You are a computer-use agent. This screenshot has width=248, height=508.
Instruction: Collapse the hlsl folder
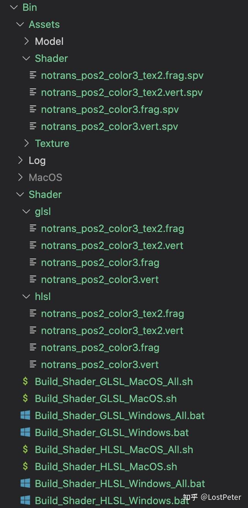[26, 296]
